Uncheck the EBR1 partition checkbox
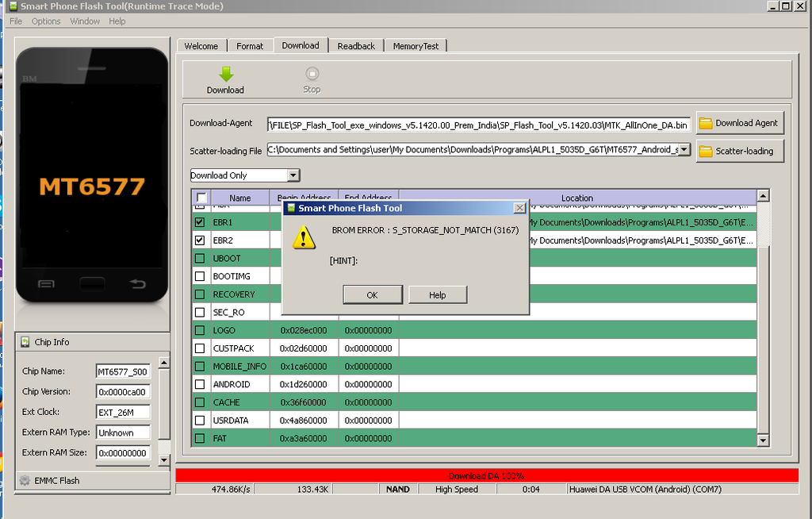Viewport: 812px width, 519px height. 200,222
